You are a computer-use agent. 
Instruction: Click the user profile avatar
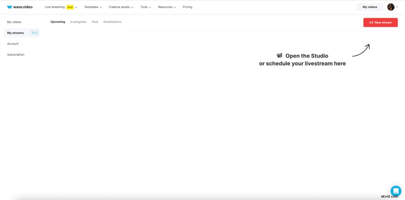pos(391,7)
